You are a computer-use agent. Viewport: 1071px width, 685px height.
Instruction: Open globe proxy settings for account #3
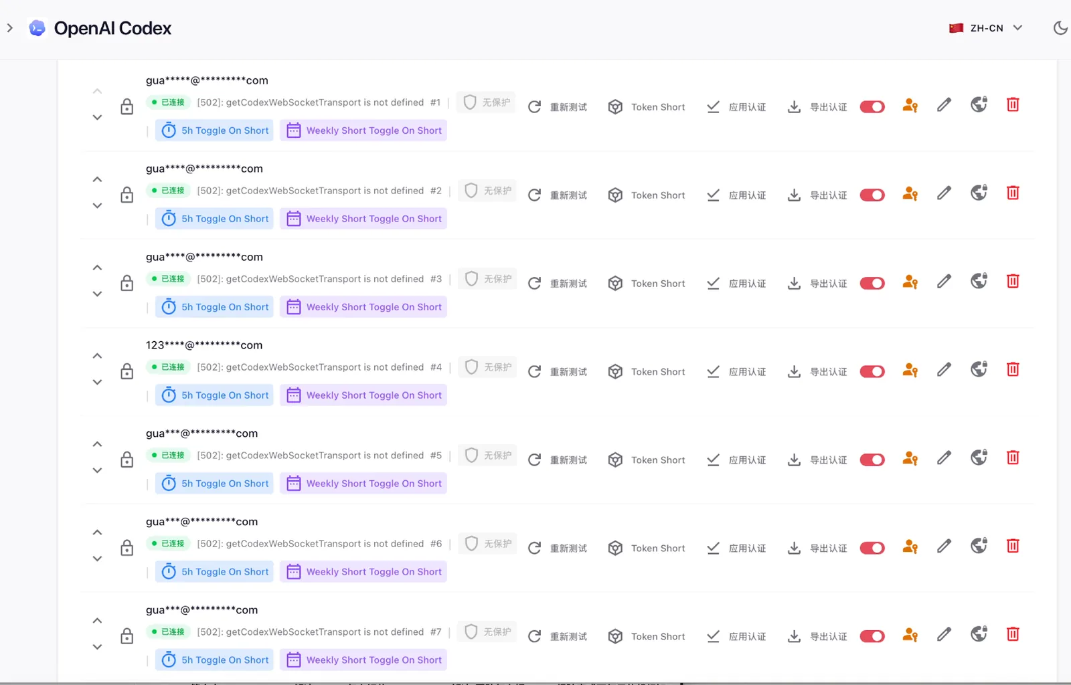pyautogui.click(x=979, y=281)
